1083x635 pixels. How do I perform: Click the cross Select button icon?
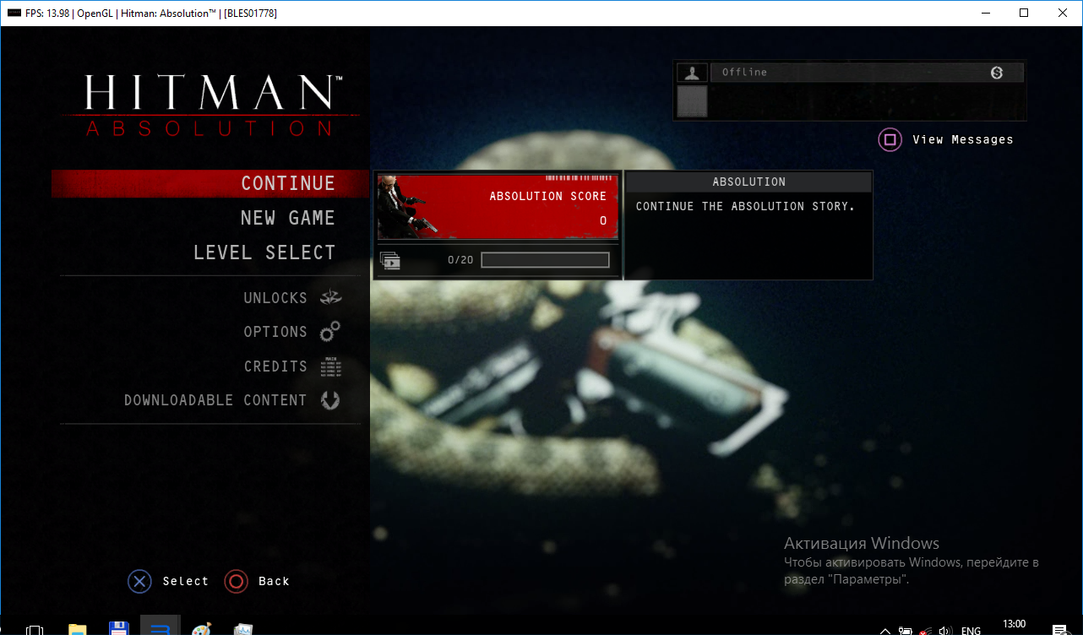pos(139,581)
